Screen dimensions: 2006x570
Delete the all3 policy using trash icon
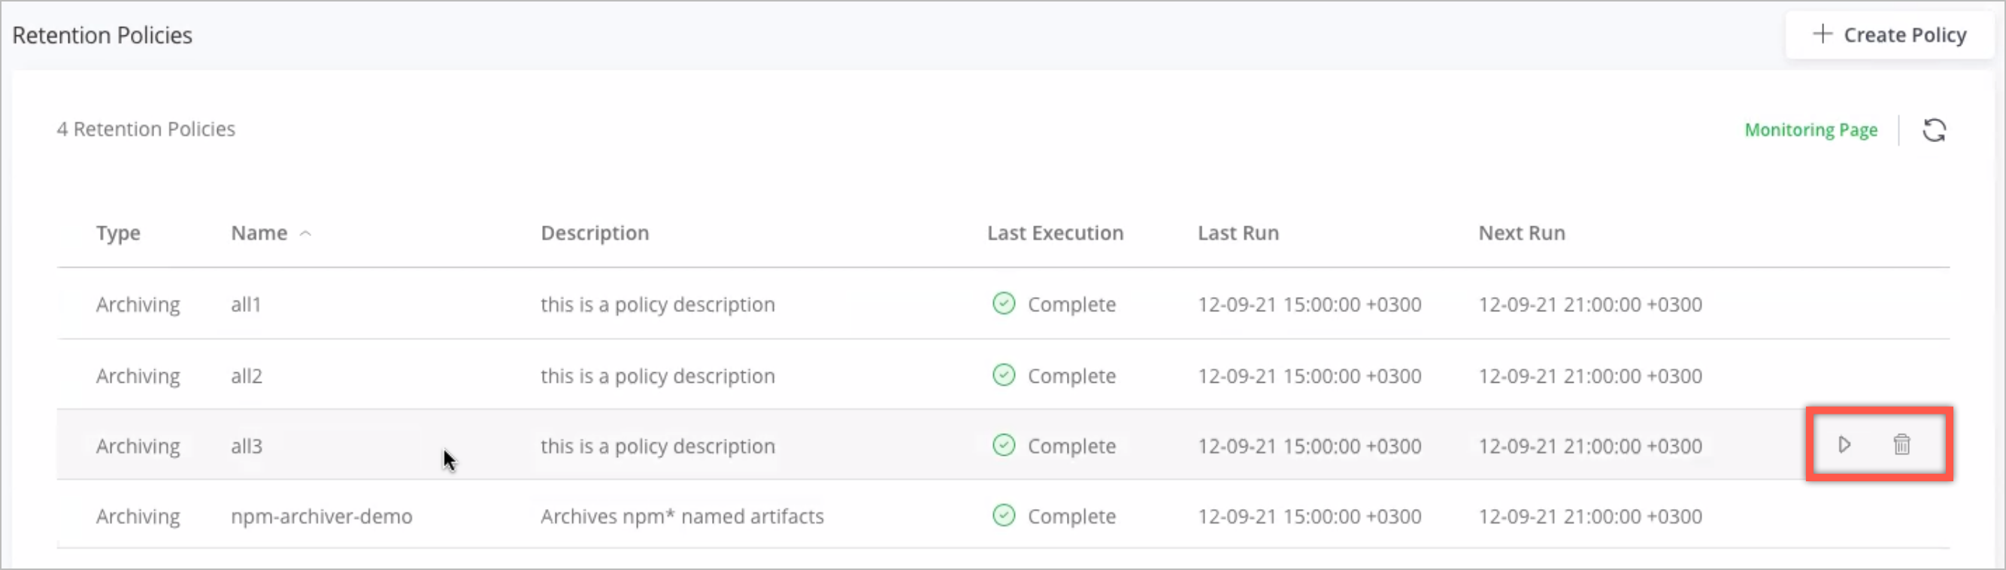[1901, 444]
